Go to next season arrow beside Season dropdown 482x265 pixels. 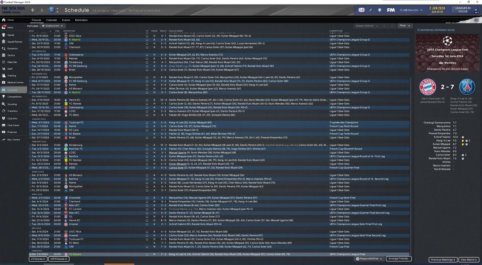coord(392,26)
